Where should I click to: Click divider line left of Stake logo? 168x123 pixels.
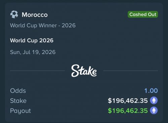[x=37, y=71]
